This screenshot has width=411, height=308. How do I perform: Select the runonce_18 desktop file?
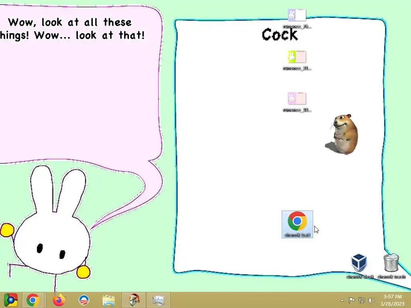pos(297,102)
